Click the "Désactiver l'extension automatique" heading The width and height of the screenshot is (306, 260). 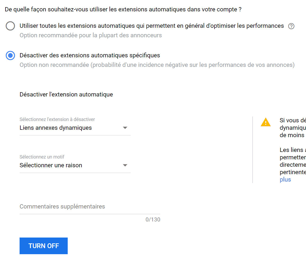(66, 95)
